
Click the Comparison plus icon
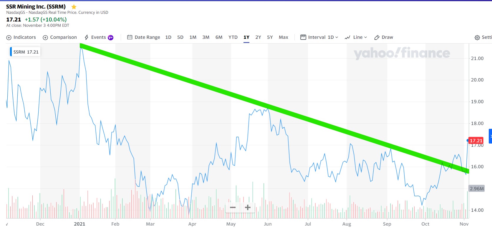pyautogui.click(x=45, y=37)
